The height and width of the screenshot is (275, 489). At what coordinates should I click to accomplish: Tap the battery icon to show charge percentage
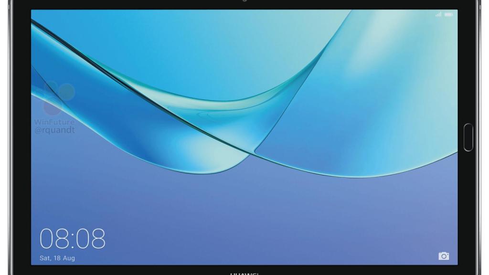pos(449,14)
